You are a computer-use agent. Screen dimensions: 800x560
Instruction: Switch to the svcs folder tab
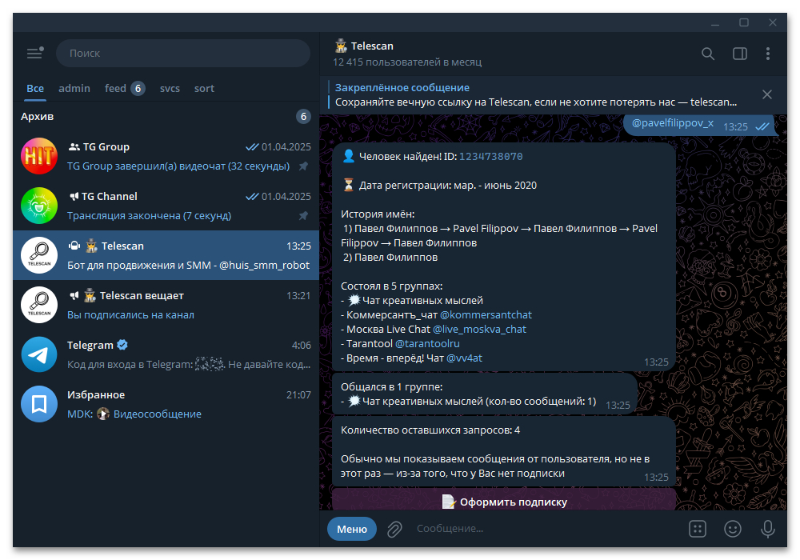170,88
